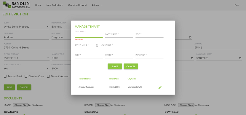Open the Type of Eviction dropdown

pyautogui.click(x=26, y=58)
